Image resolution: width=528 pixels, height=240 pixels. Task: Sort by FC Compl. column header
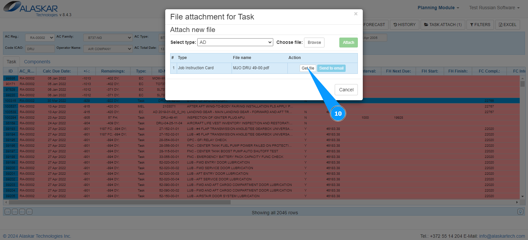[489, 71]
